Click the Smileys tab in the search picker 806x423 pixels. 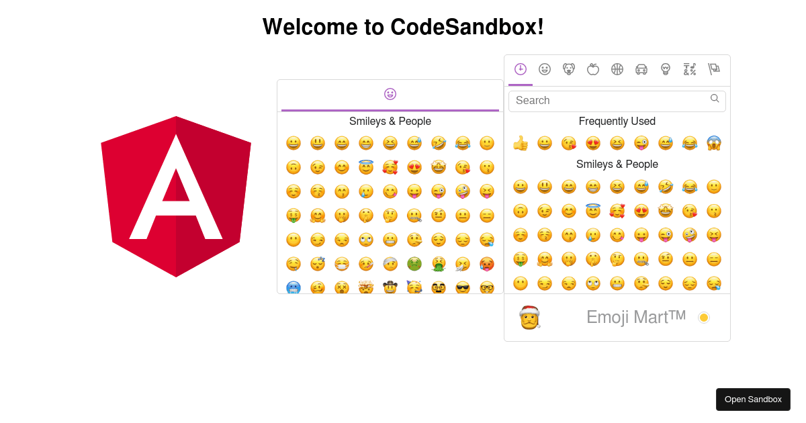545,69
